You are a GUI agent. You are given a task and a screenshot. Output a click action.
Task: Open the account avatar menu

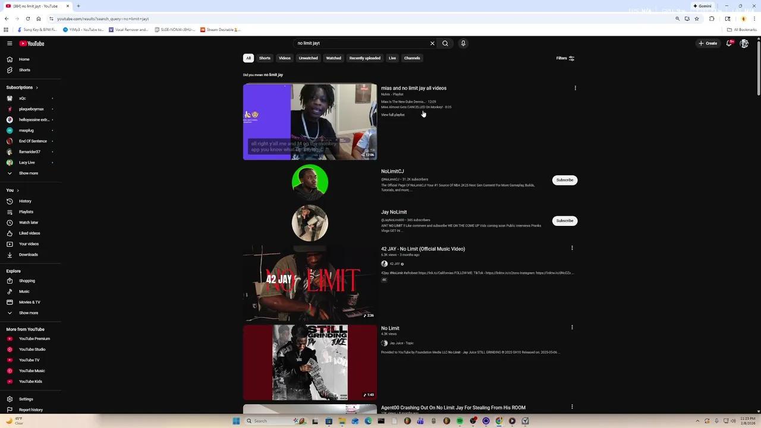coord(744,43)
